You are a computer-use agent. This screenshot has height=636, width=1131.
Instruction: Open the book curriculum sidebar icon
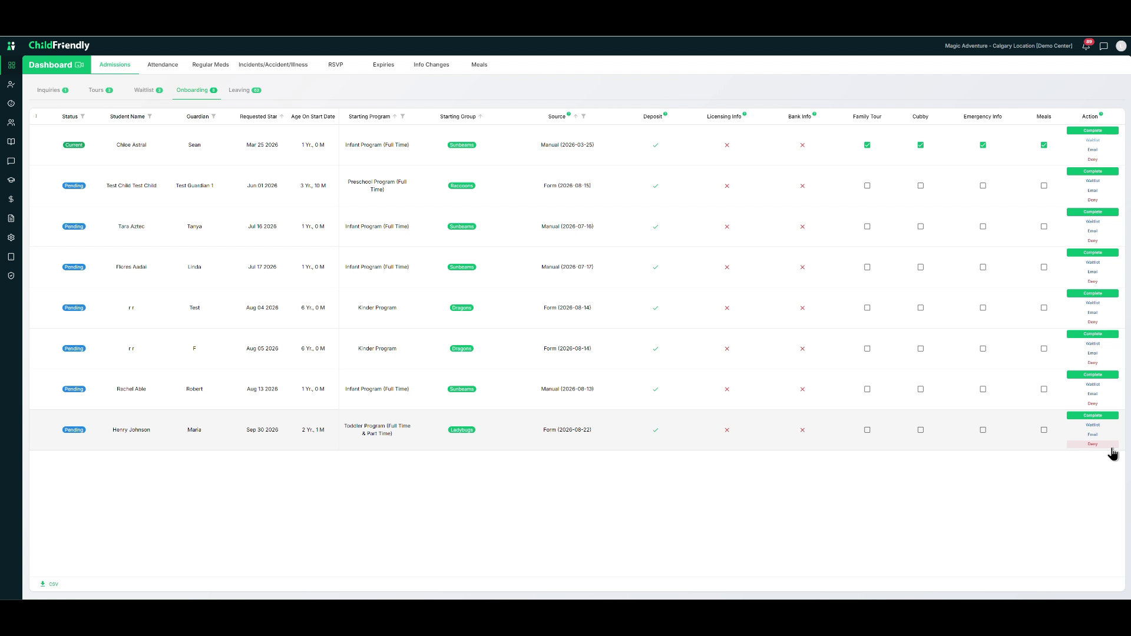(x=11, y=142)
